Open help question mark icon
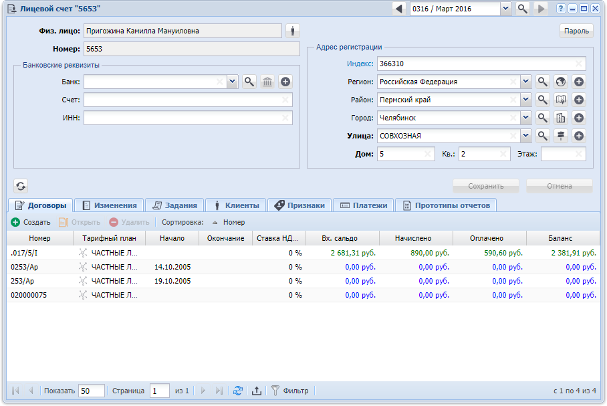This screenshot has height=406, width=607. [561, 9]
